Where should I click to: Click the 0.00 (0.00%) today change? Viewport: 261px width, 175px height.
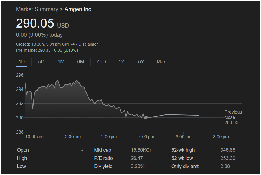[39, 35]
